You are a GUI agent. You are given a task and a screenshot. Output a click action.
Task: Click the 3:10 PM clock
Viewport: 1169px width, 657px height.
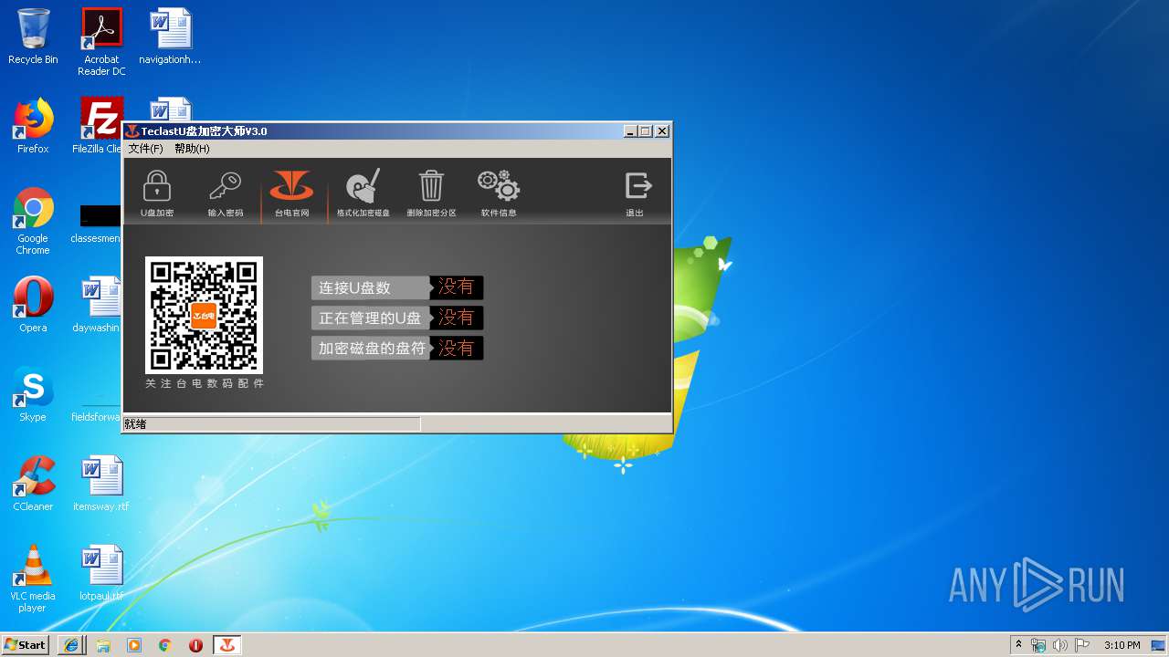[1122, 645]
